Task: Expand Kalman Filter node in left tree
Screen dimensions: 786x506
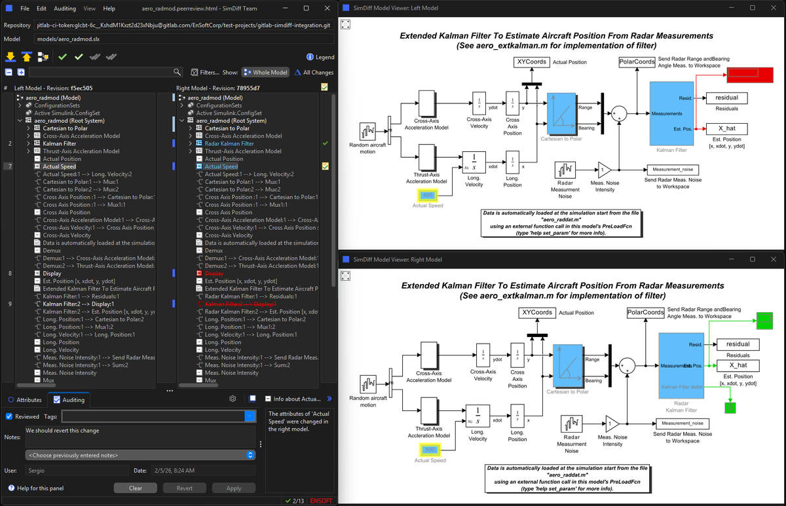Action: point(28,143)
